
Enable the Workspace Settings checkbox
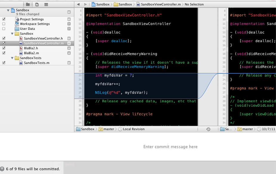tap(4, 24)
